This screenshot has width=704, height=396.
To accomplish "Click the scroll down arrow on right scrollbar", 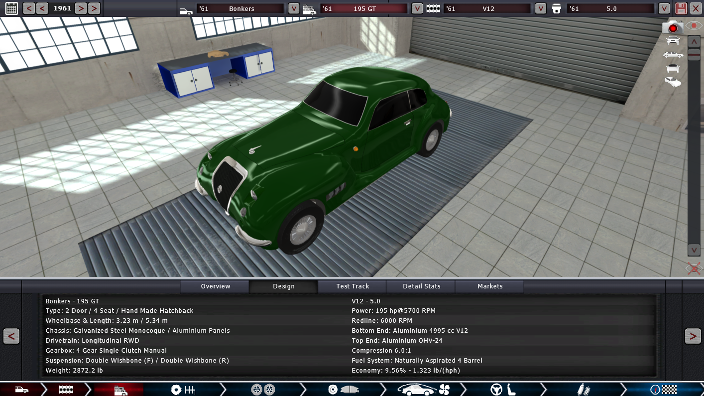I will coord(694,250).
